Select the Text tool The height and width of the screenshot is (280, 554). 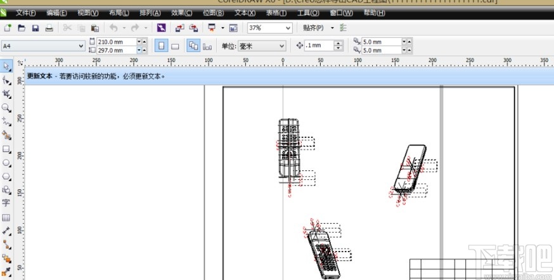[6, 203]
